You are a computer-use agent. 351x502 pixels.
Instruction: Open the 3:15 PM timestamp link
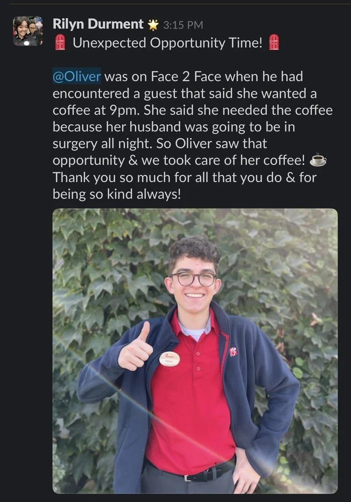pyautogui.click(x=183, y=25)
